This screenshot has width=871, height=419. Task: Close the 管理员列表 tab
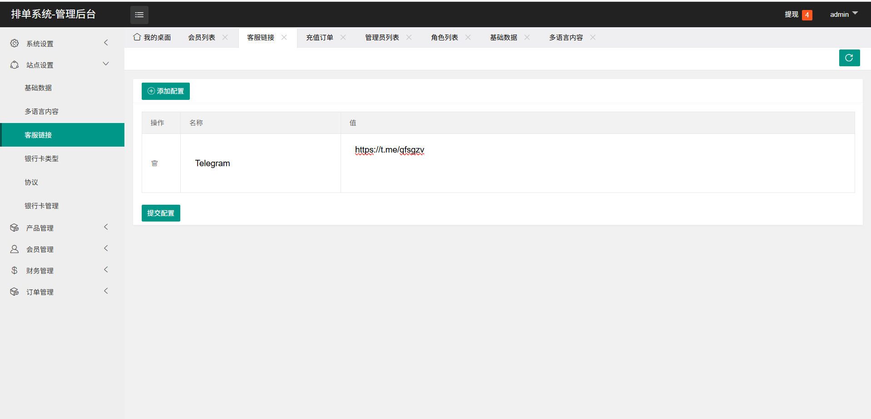(x=409, y=37)
